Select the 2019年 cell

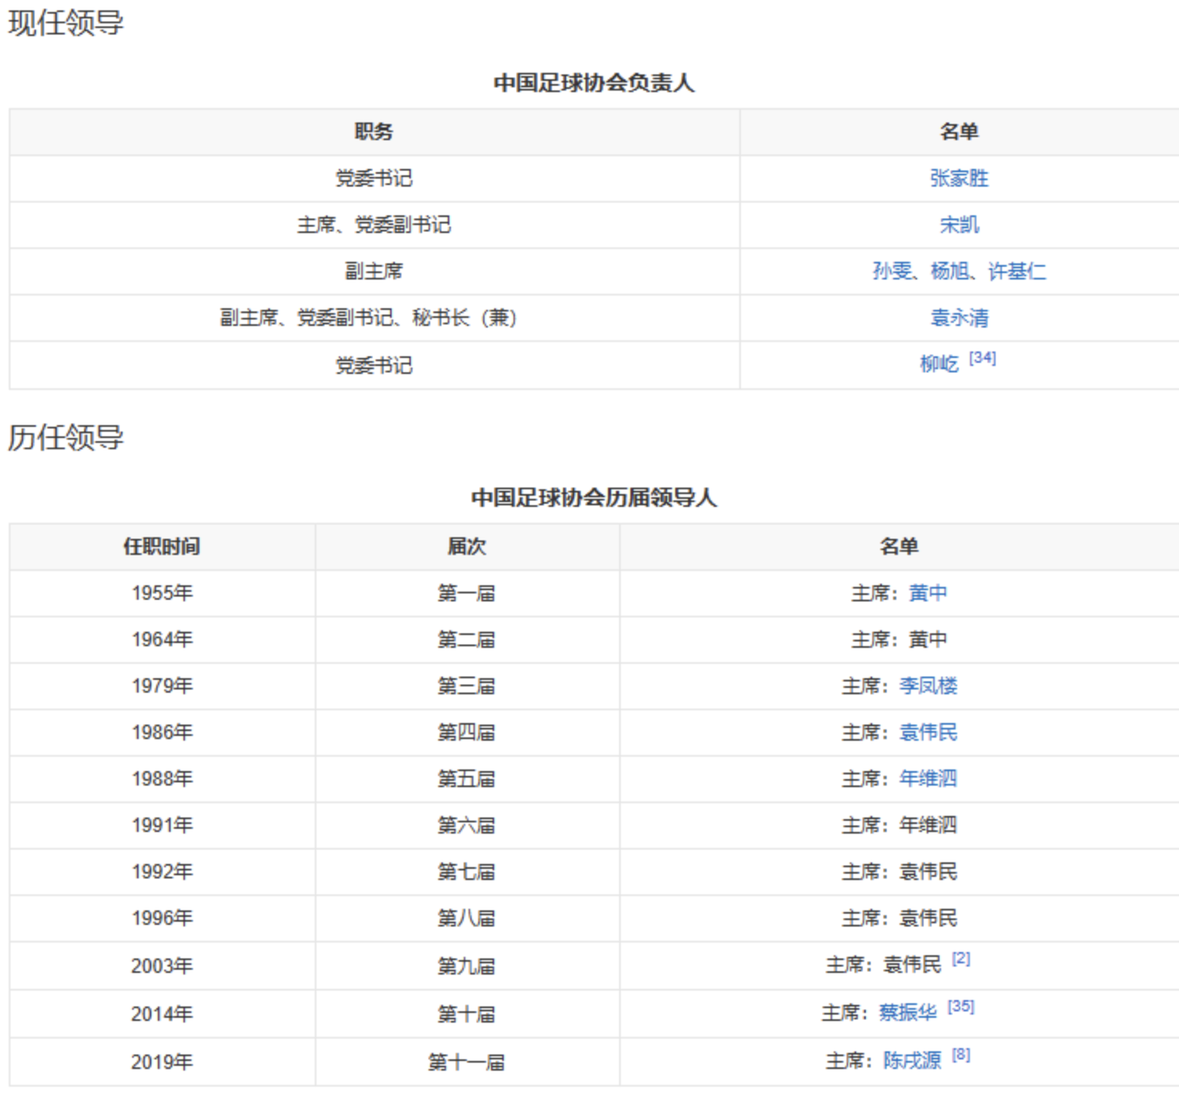tap(162, 1062)
